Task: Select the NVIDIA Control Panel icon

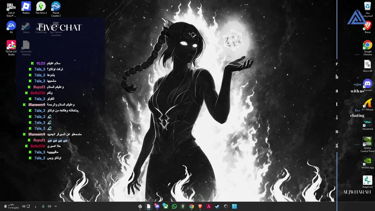Action: point(367,145)
